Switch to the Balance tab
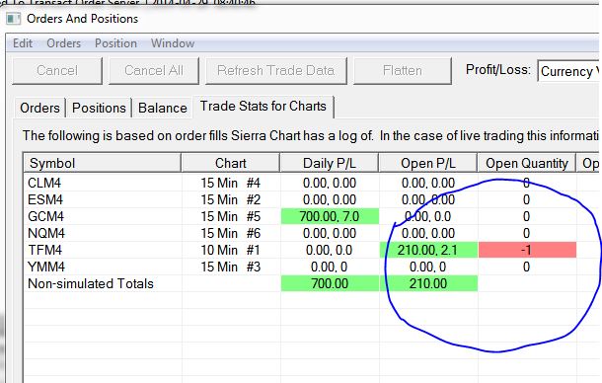 click(x=163, y=108)
